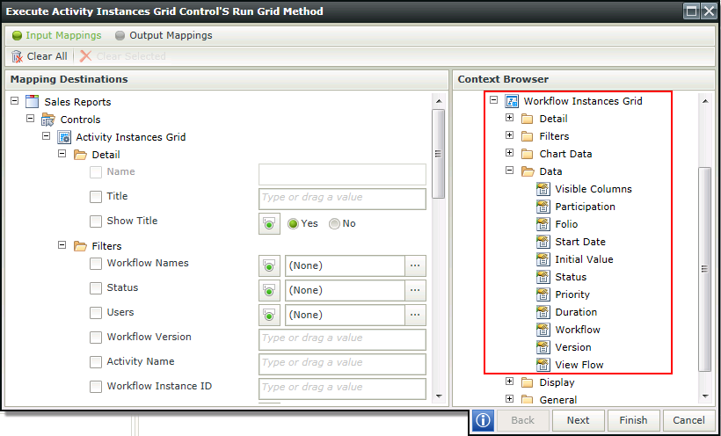Click the Display folder icon

pos(528,382)
